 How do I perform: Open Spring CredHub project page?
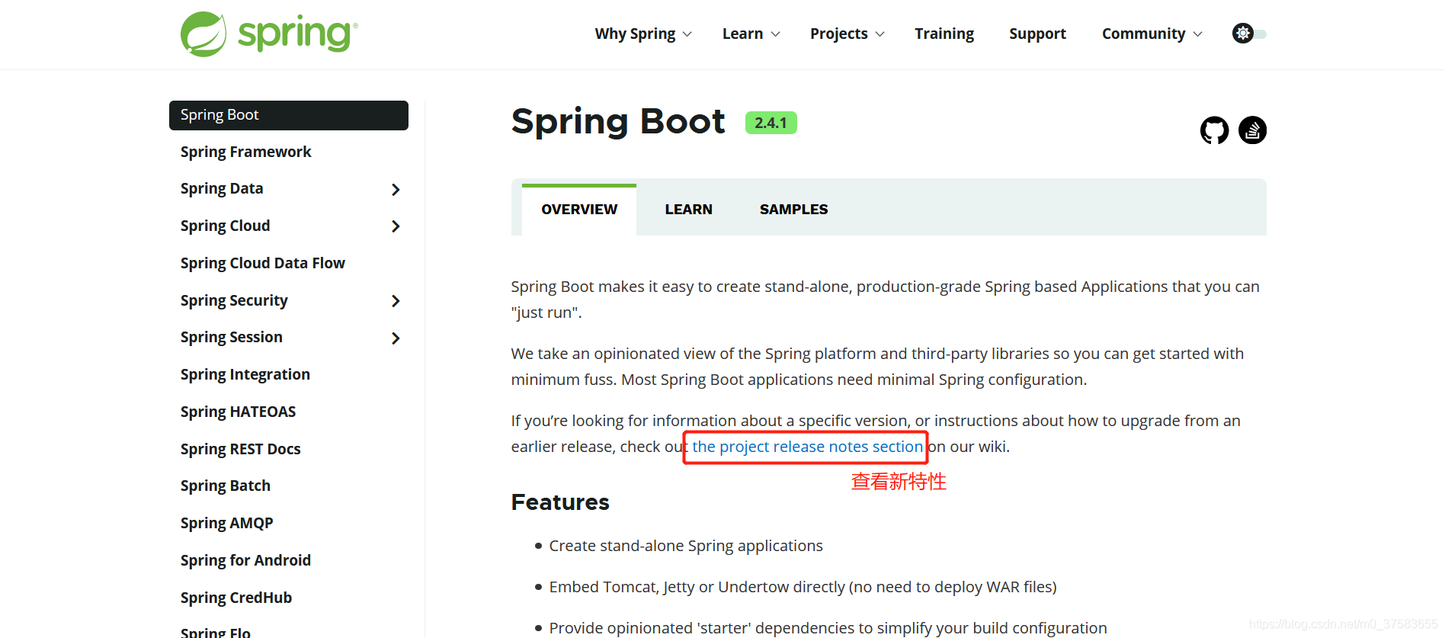[x=236, y=598]
